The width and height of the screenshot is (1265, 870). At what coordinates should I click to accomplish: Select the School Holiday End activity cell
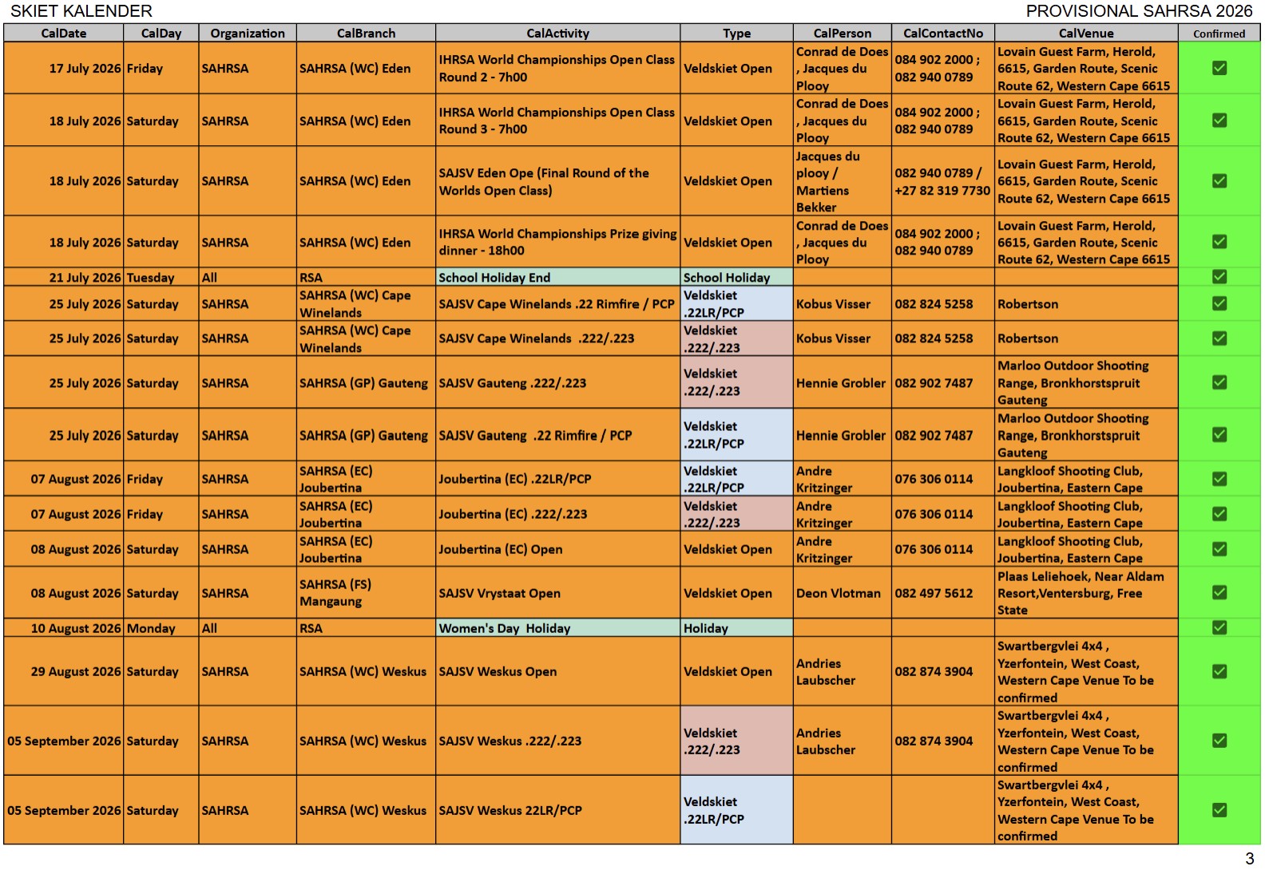coord(557,278)
